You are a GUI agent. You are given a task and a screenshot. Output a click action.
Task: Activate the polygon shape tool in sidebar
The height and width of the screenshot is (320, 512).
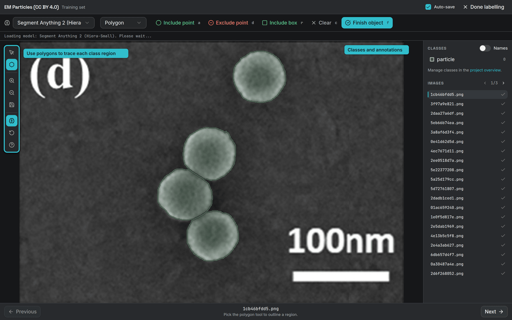click(x=12, y=65)
